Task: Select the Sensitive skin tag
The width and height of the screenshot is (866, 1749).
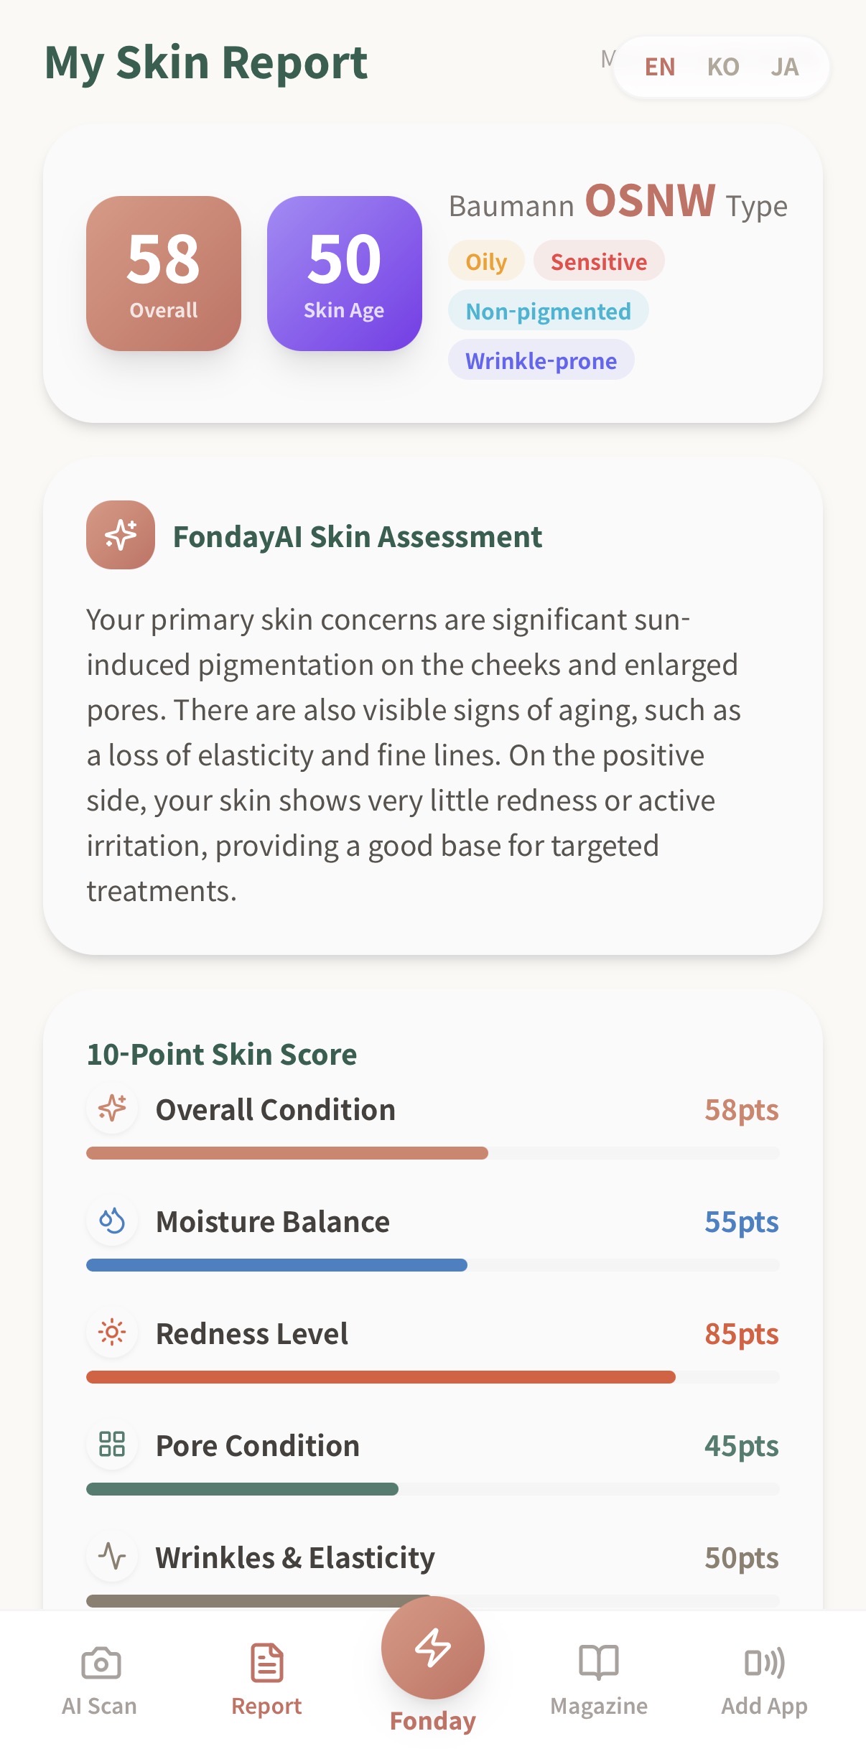Action: point(599,261)
